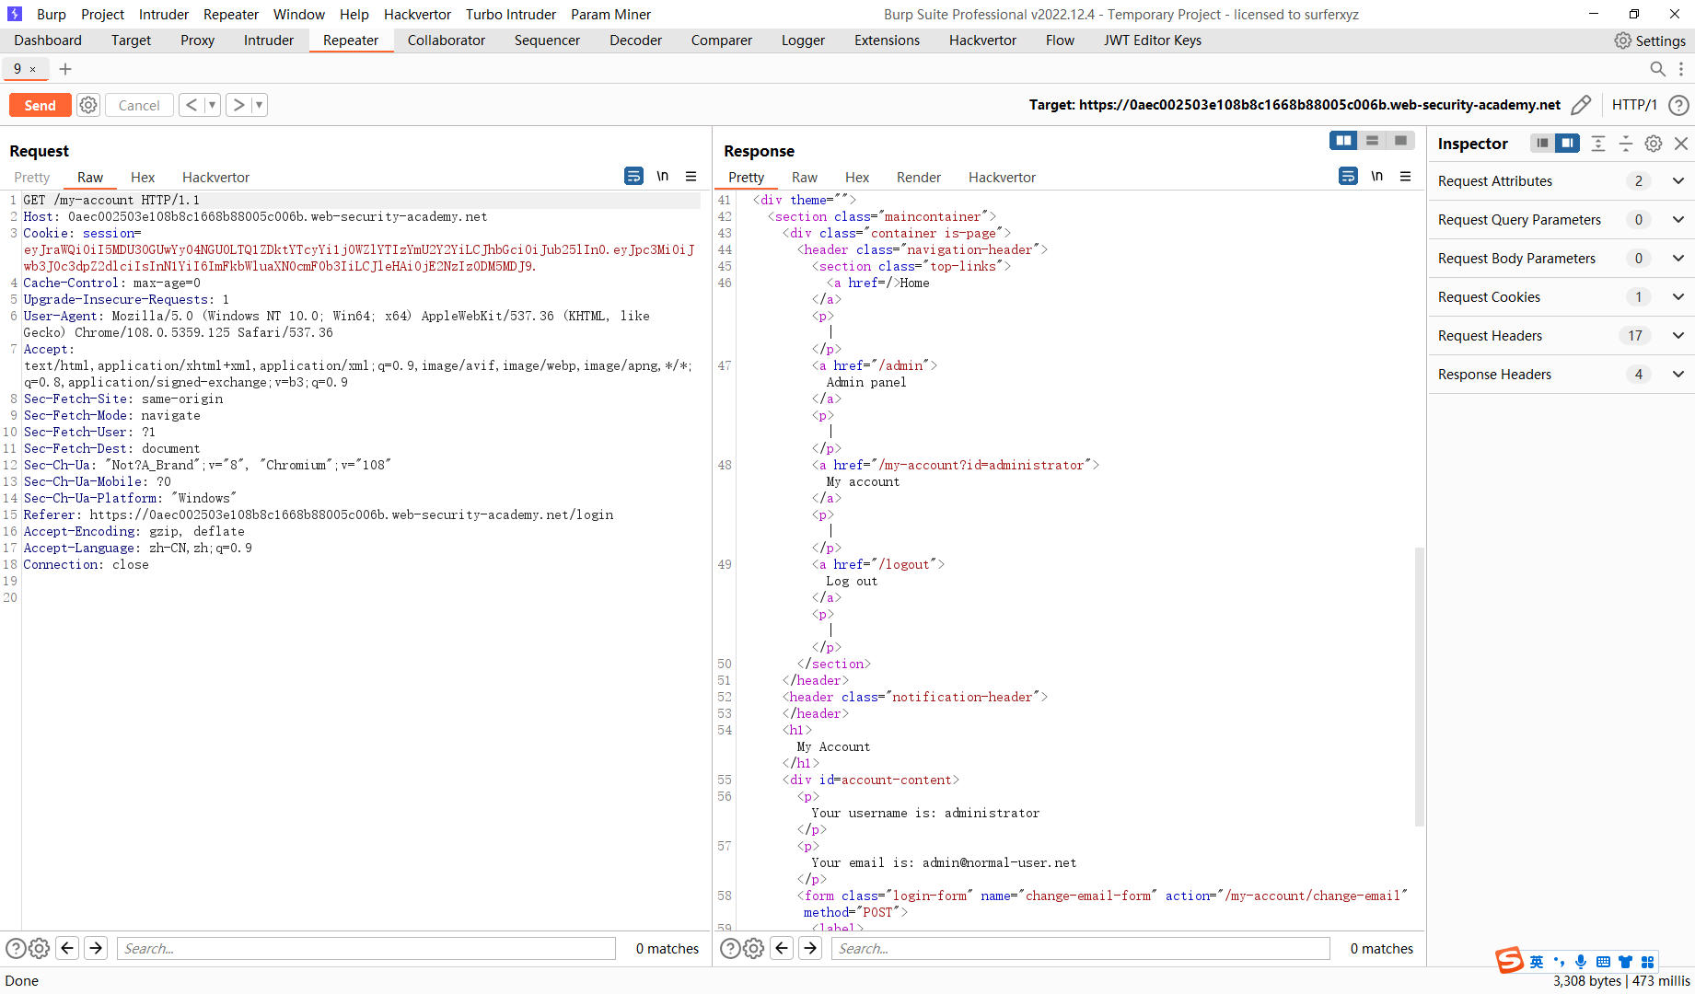Open Burp Settings

pos(1650,40)
